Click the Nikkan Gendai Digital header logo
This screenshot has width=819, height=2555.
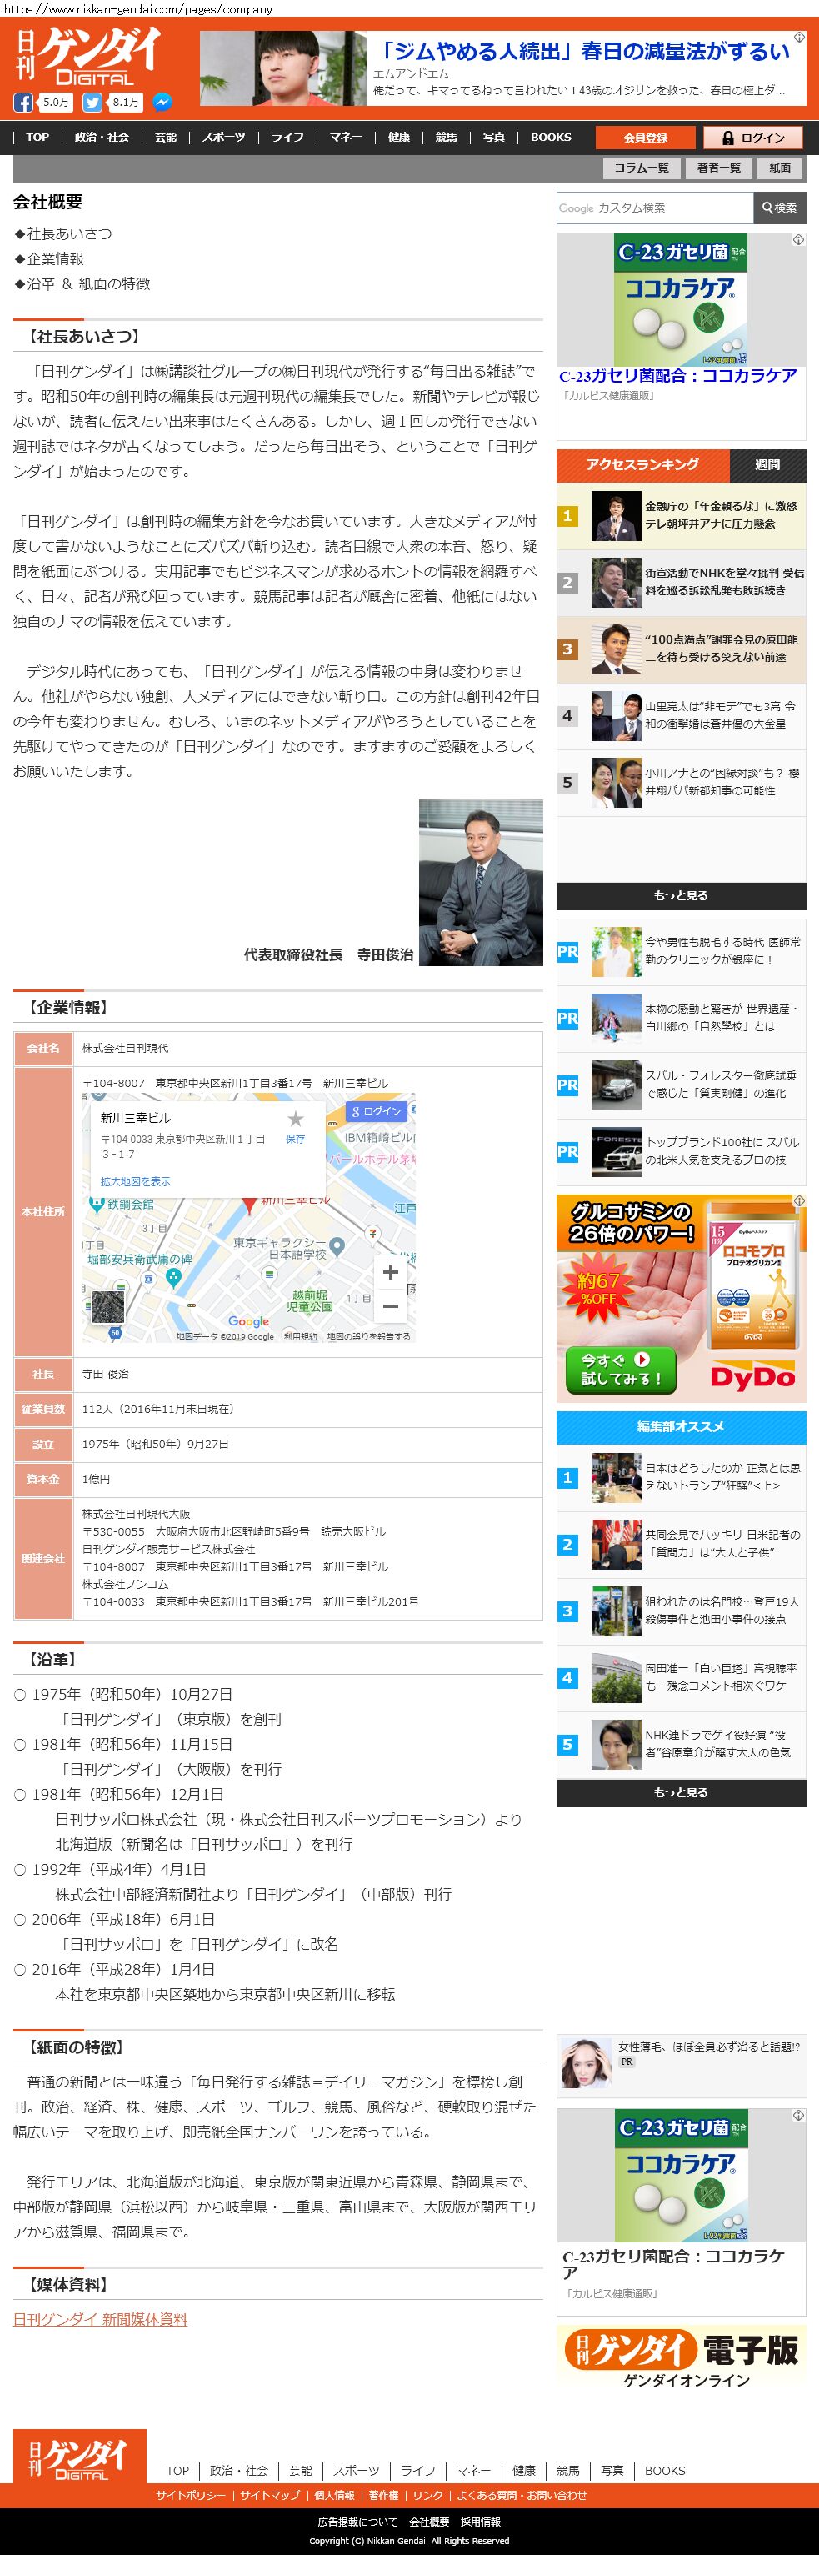tap(88, 58)
